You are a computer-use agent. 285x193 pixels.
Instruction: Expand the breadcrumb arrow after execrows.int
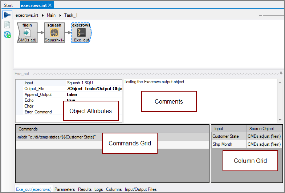pos(43,15)
